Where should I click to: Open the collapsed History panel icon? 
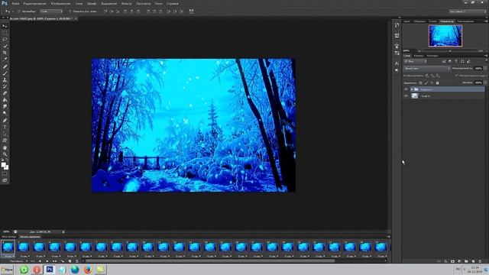(x=397, y=25)
